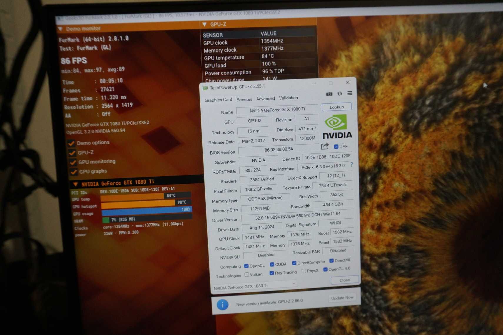Toggle the OpenCL checkbox
Image resolution: width=503 pixels, height=335 pixels.
[x=246, y=266]
